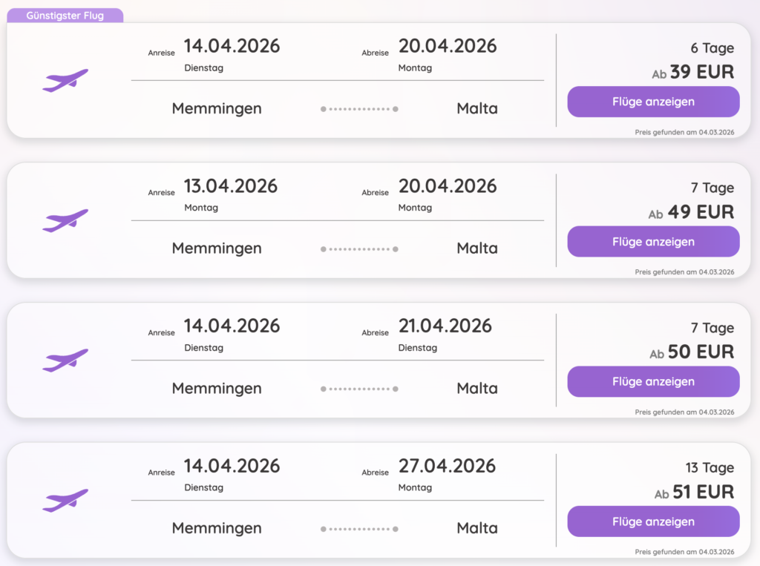Select the 21.04.2026 Abreise date
The width and height of the screenshot is (760, 566).
click(445, 326)
